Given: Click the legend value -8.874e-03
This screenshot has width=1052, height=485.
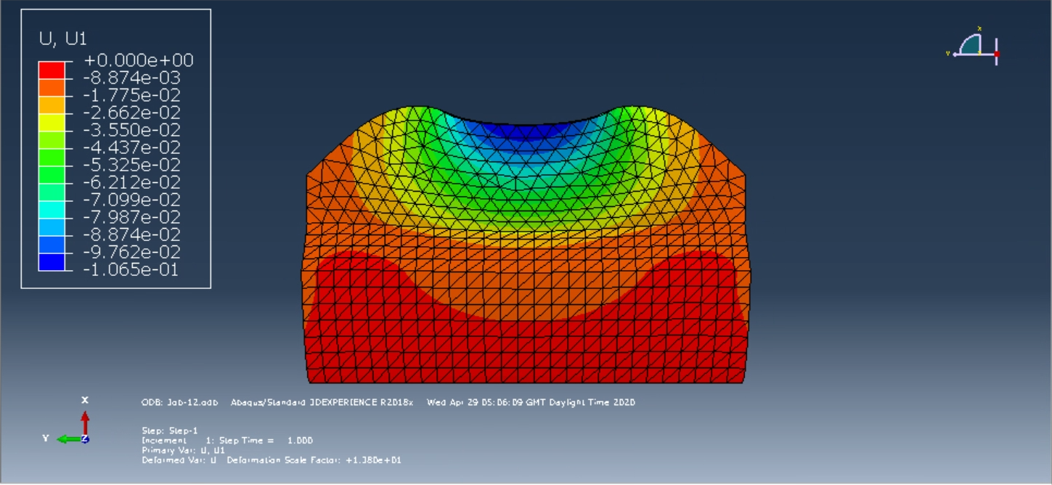Looking at the screenshot, I should 132,78.
